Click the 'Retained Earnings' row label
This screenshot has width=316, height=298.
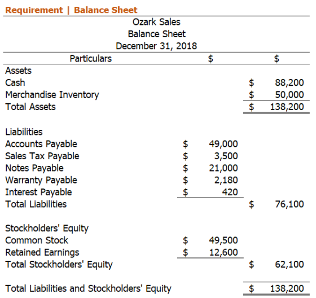[42, 252]
